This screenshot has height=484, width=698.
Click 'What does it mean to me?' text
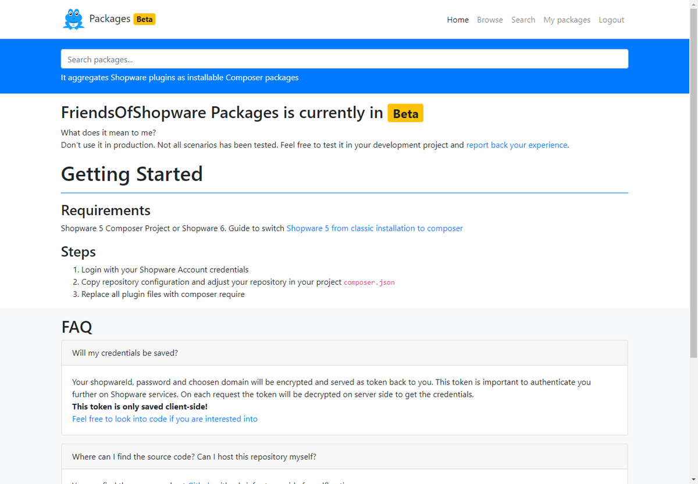[x=108, y=132]
